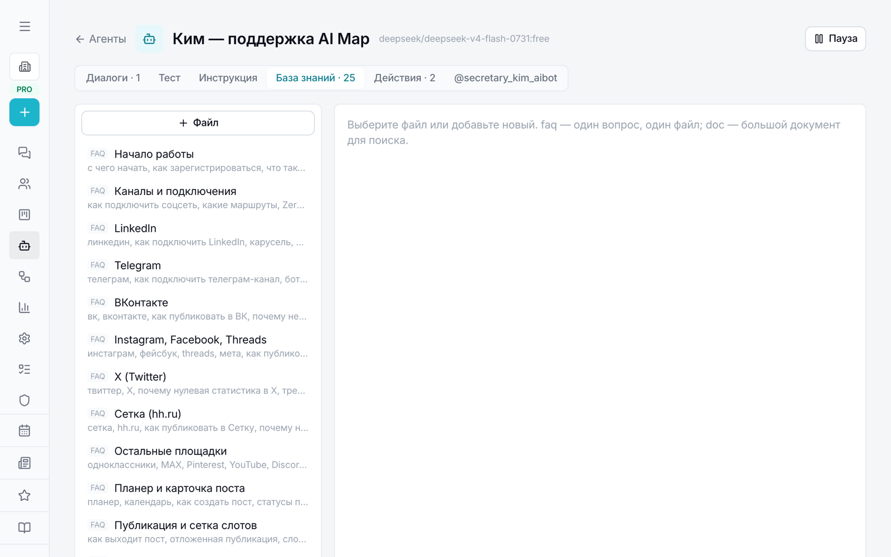Open the shield icon in the sidebar
The image size is (891, 557).
tap(25, 400)
